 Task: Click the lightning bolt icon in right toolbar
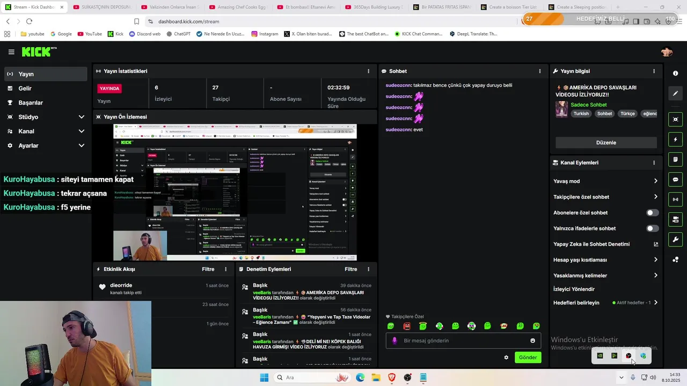[x=675, y=139]
